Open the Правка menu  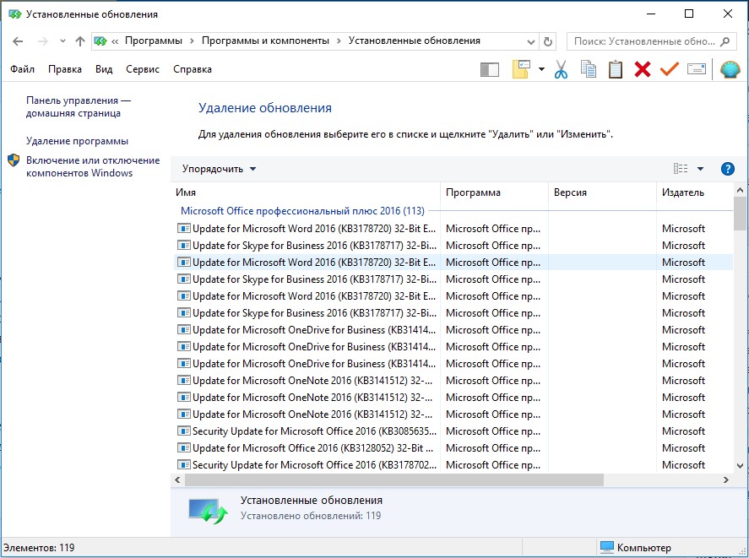click(65, 69)
